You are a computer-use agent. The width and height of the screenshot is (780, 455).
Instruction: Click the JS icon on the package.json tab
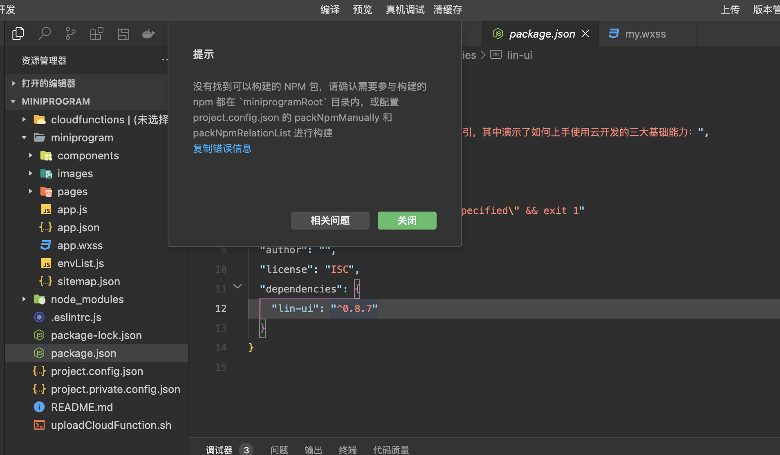pyautogui.click(x=498, y=33)
